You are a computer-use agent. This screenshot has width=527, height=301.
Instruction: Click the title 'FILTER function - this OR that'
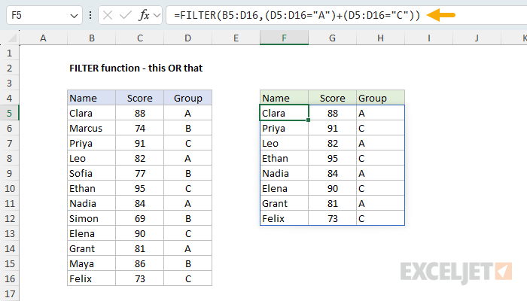(136, 68)
